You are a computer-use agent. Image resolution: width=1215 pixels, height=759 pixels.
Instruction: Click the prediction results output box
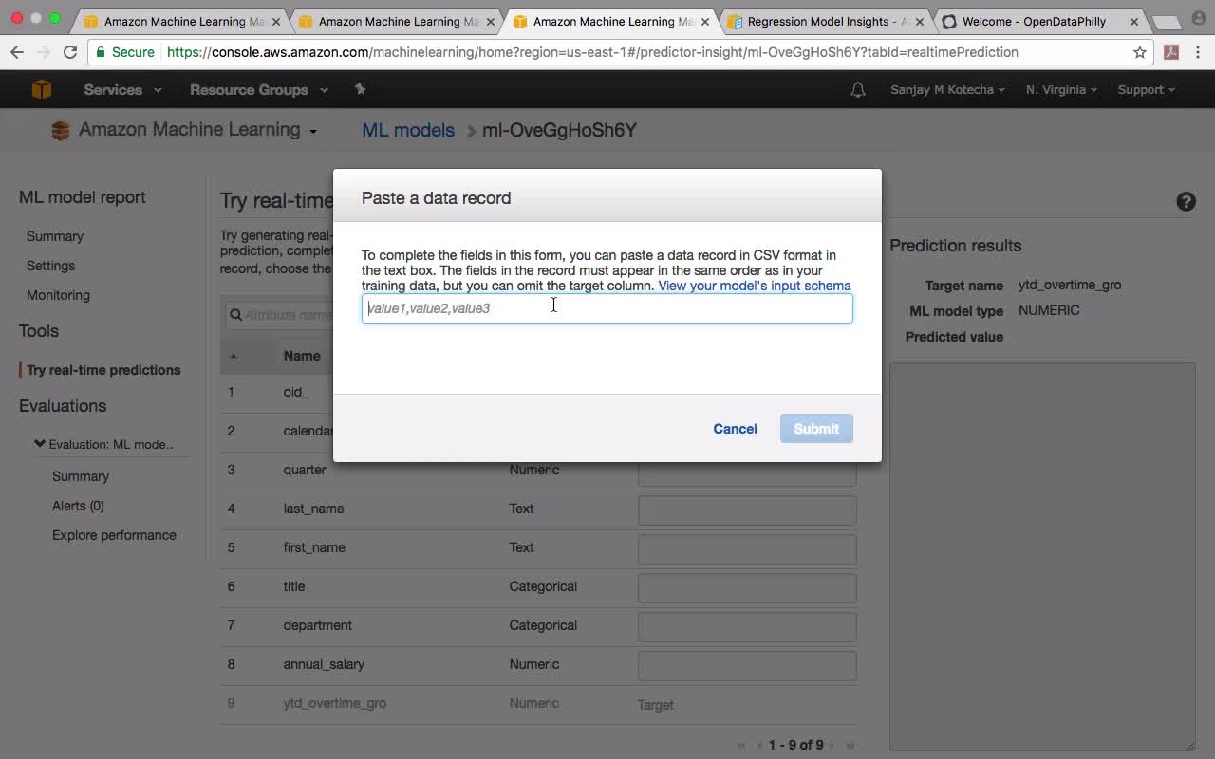(1042, 556)
